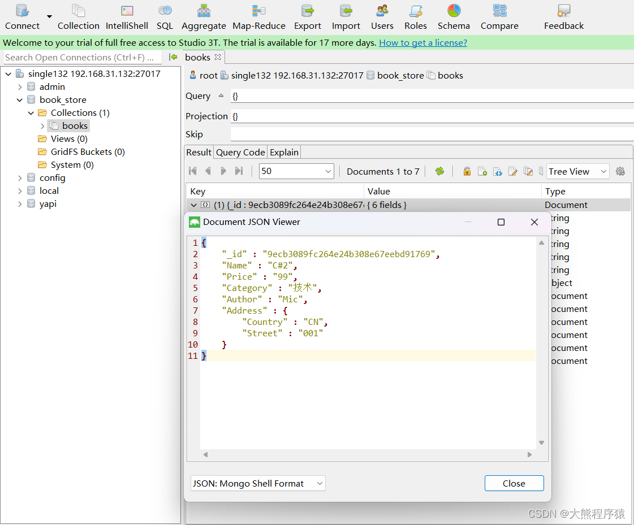Click the Edit Document pencil icon

tap(513, 171)
